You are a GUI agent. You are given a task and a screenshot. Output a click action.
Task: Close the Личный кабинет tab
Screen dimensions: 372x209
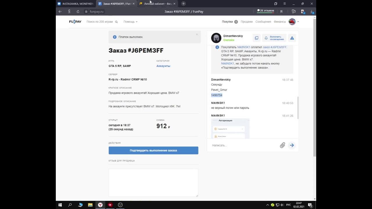point(174,4)
